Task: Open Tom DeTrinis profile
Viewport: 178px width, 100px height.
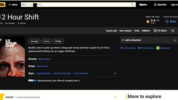Action: click(81, 73)
